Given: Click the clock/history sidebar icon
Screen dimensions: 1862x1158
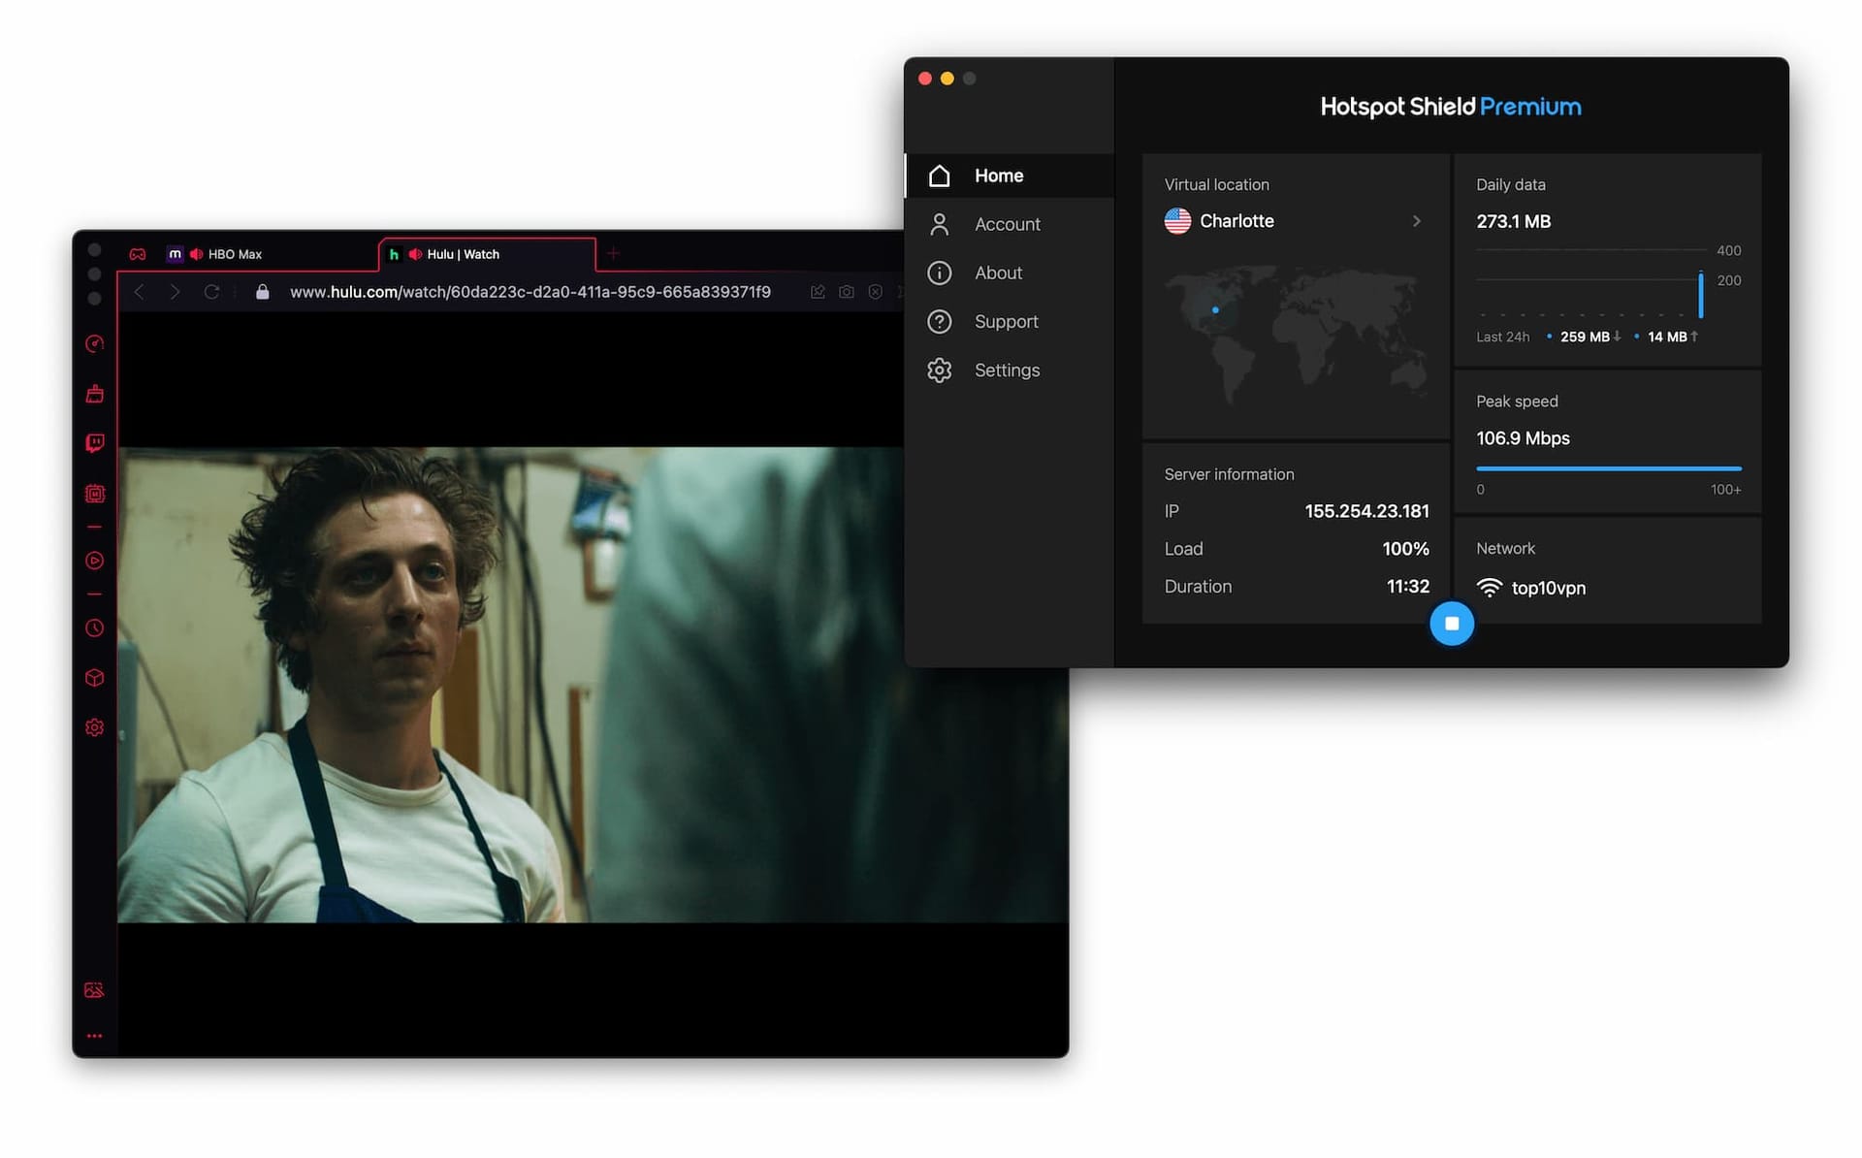Looking at the screenshot, I should [95, 626].
